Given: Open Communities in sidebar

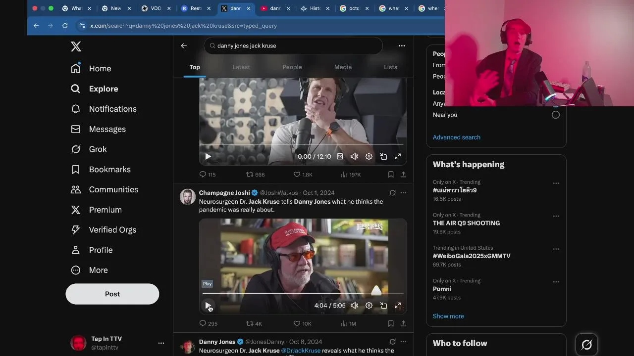Looking at the screenshot, I should tap(105, 189).
